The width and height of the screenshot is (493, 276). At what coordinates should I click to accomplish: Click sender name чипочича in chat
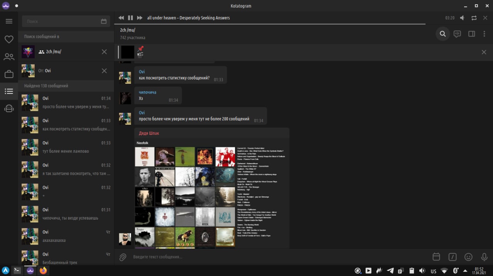tap(148, 92)
